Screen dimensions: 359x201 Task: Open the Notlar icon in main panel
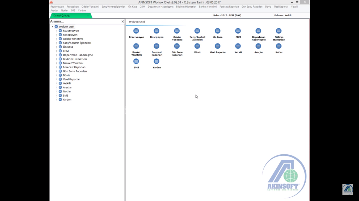279,46
